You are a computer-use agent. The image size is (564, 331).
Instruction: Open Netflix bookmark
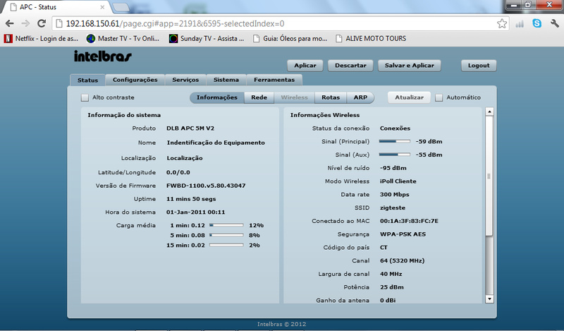point(41,39)
